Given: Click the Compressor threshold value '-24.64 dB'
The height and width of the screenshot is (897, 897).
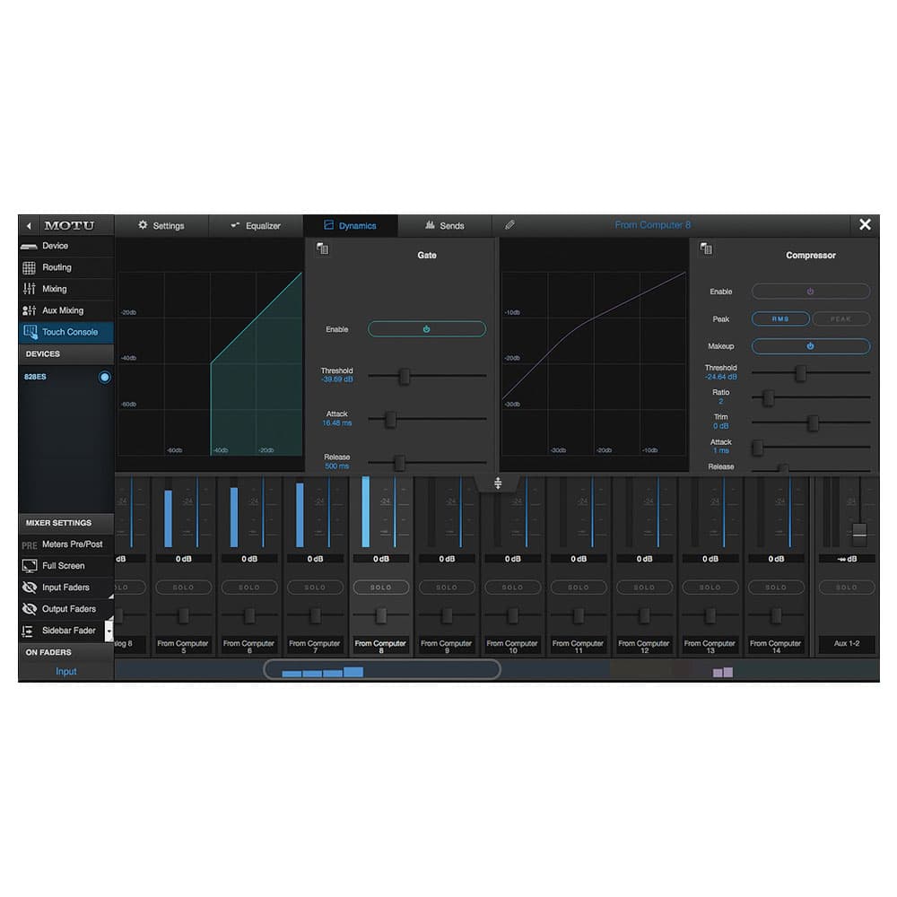Looking at the screenshot, I should tap(721, 377).
